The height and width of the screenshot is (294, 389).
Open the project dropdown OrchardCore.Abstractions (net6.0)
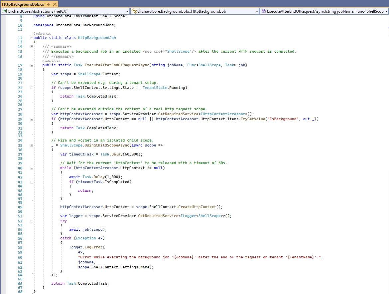coord(65,11)
